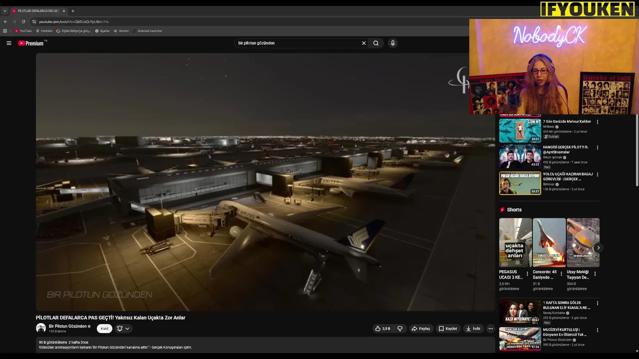
Task: Click the İndir download button
Action: pos(473,329)
